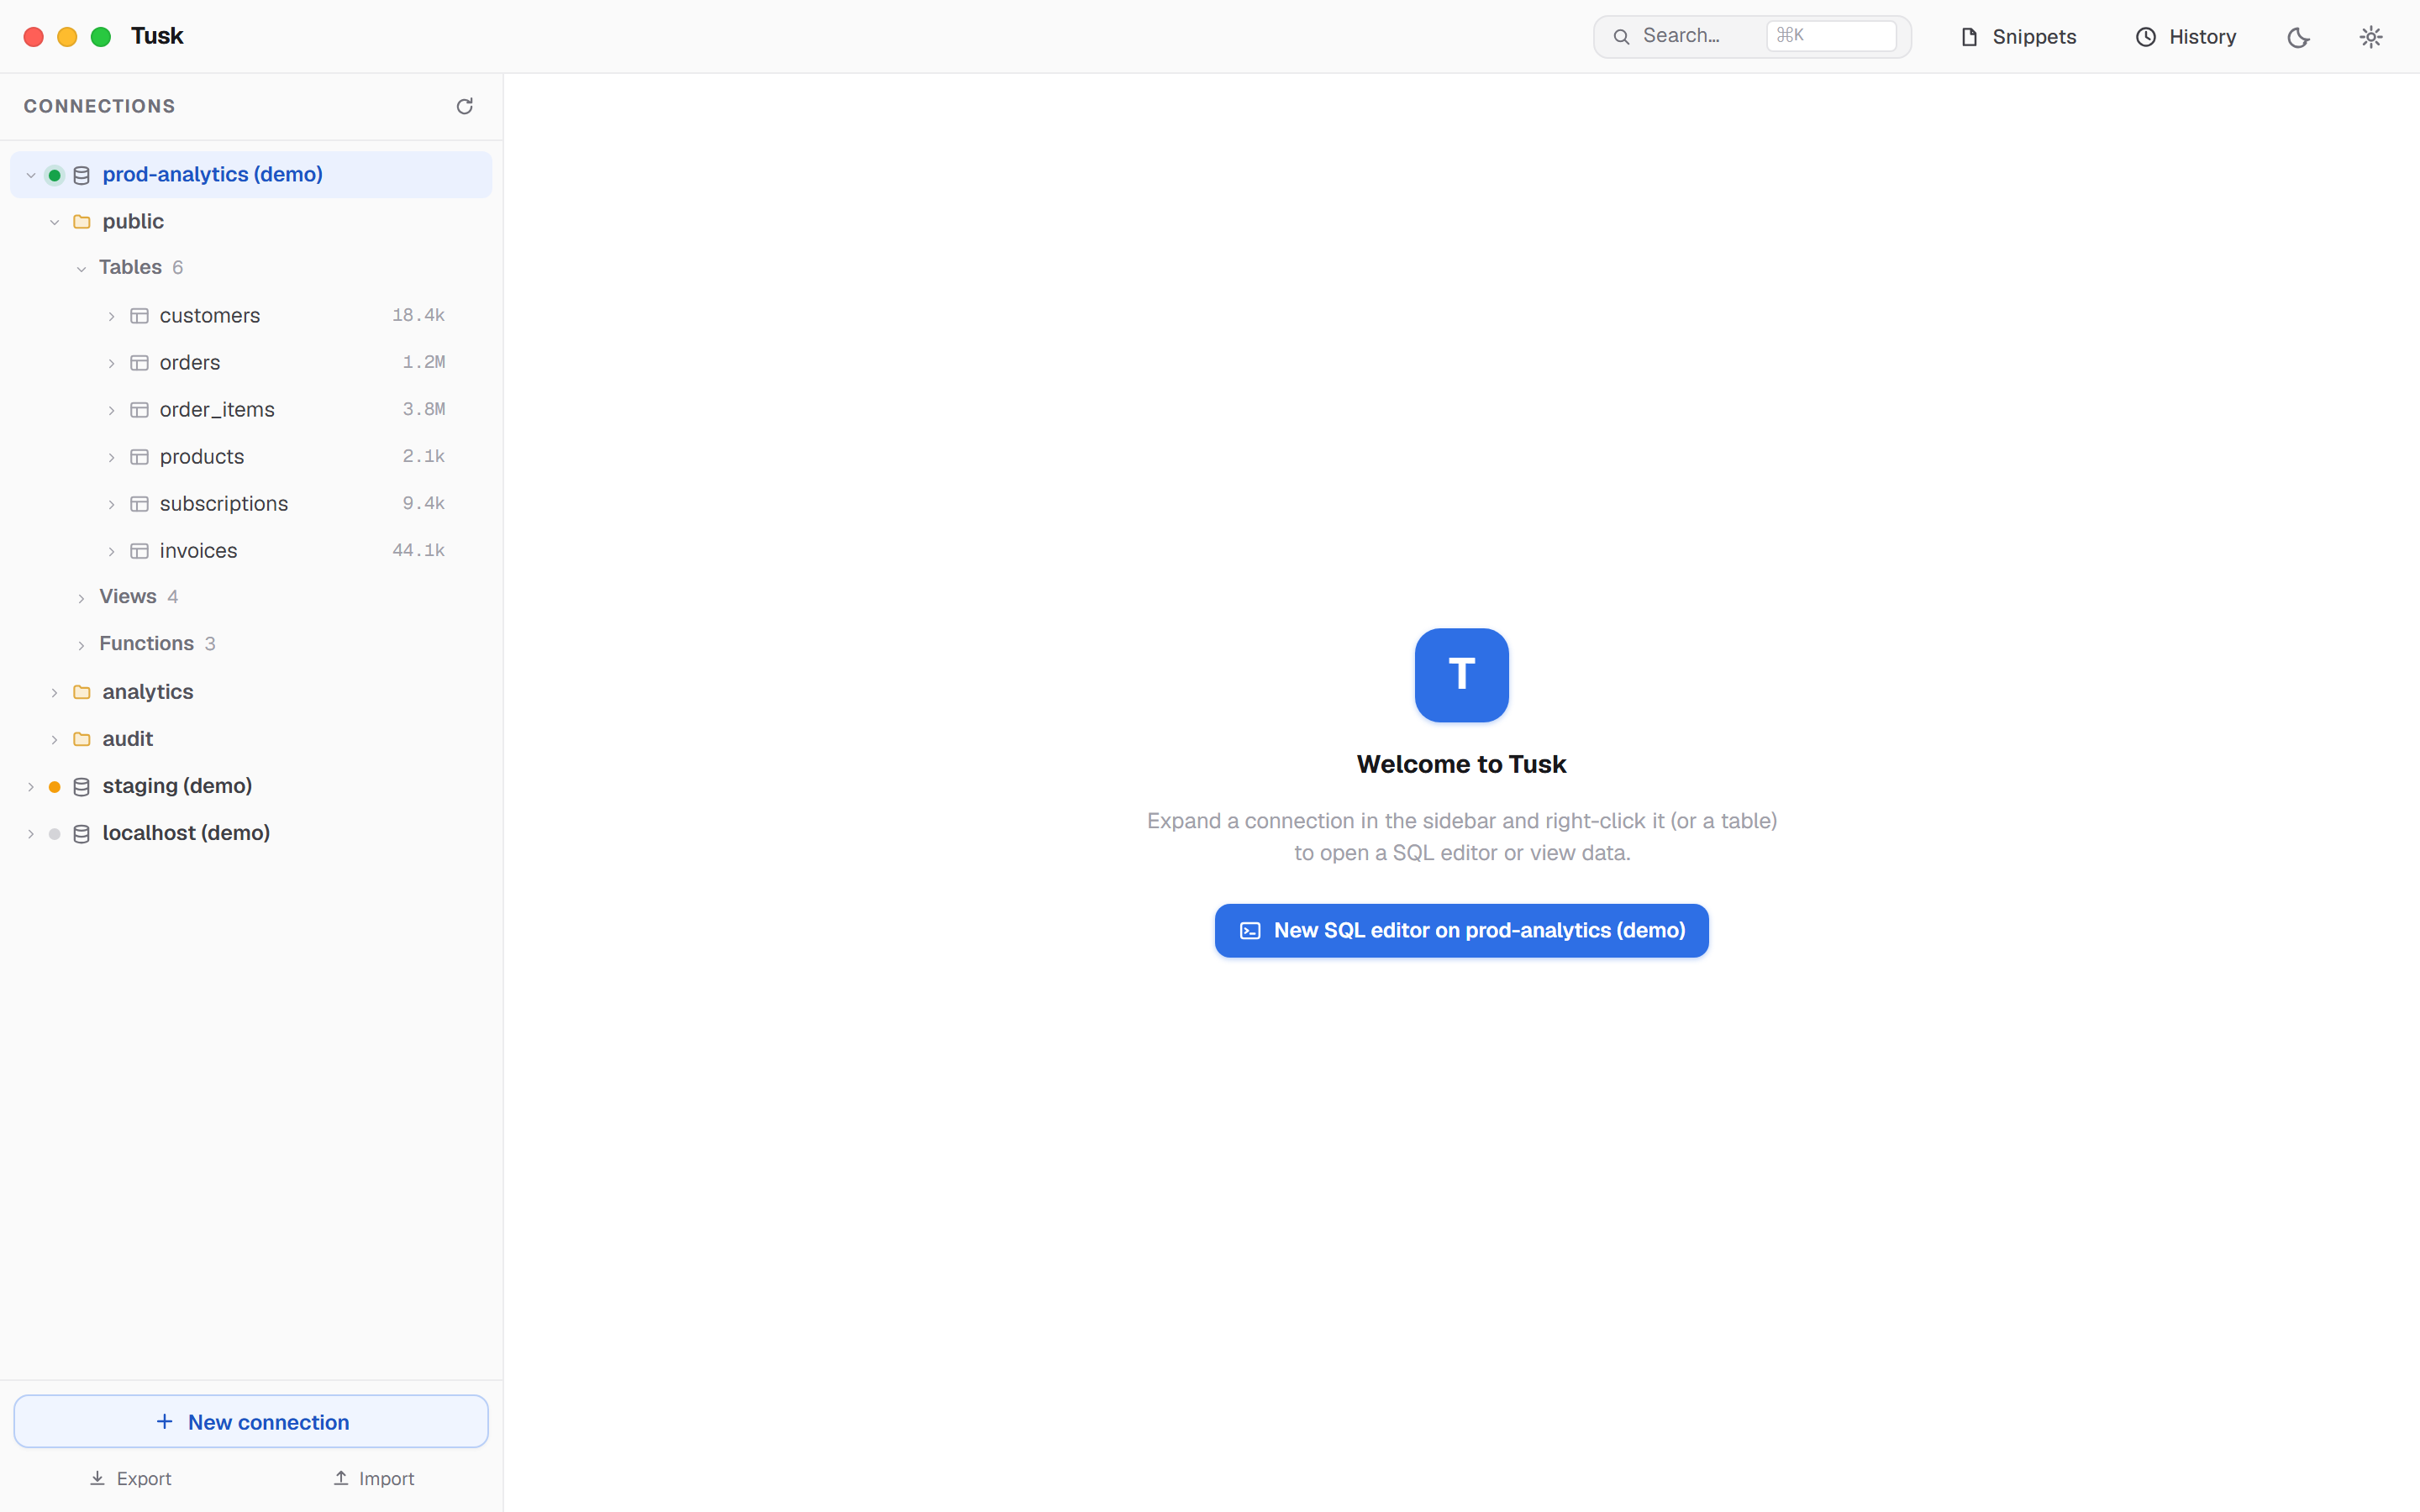
Task: Select the localhost (demo) connection label
Action: pos(186,833)
